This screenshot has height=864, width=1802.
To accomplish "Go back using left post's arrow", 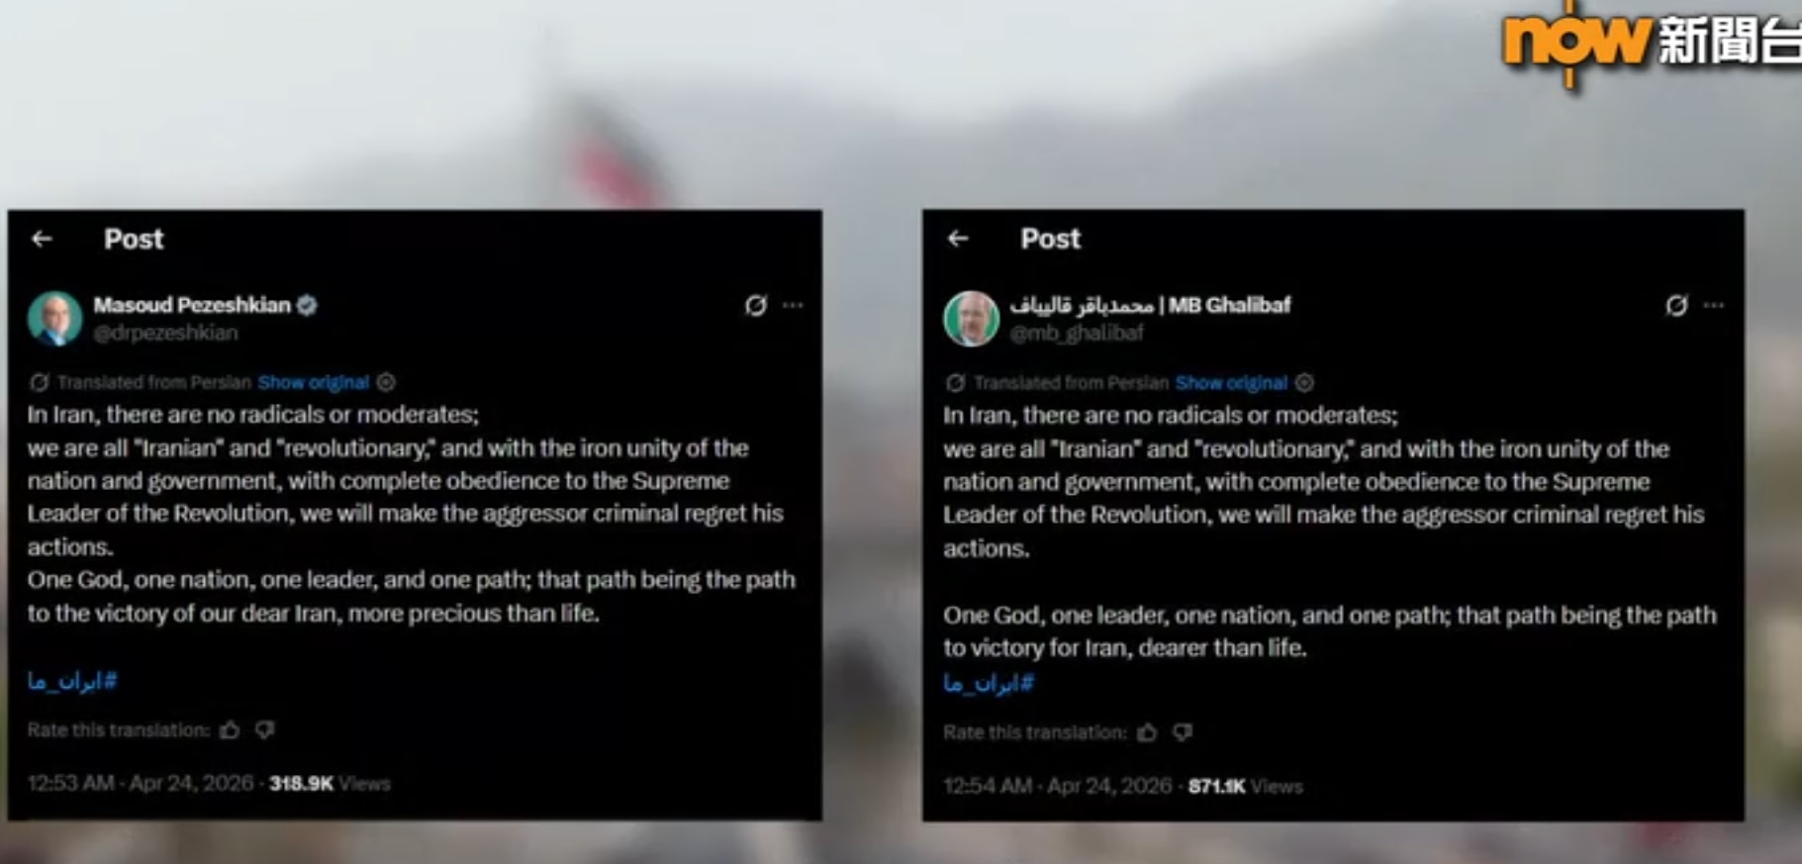I will (42, 239).
